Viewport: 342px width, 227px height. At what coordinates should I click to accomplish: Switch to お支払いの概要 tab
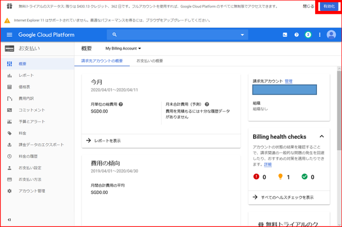point(149,61)
